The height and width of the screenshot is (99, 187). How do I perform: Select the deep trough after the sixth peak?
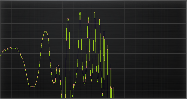[x=102, y=95]
